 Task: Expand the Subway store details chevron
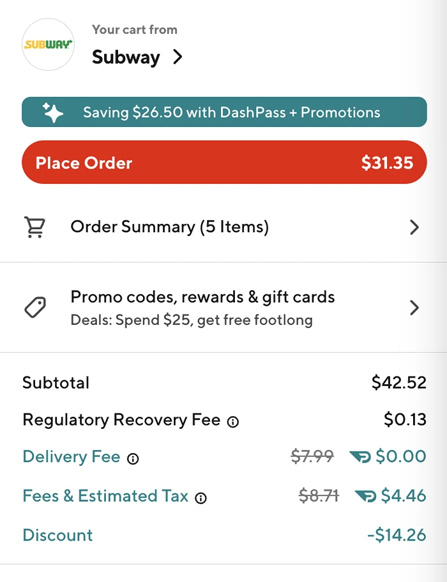pyautogui.click(x=177, y=57)
